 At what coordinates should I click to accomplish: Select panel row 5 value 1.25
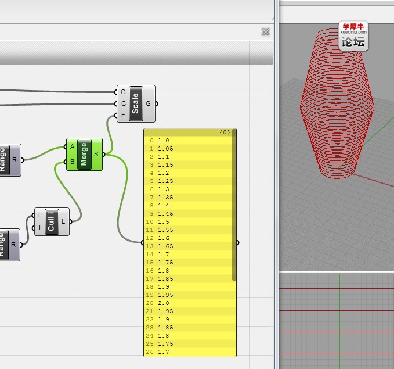(x=188, y=181)
